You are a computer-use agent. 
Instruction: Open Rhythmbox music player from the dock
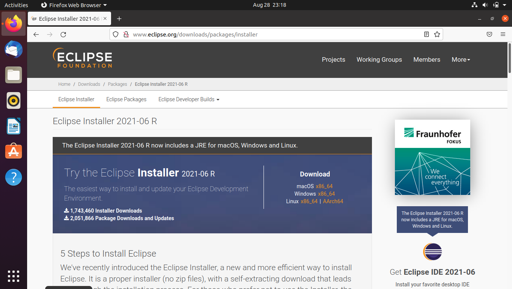[13, 100]
